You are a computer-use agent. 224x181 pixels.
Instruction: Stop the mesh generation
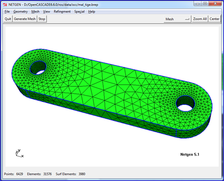coord(42,19)
